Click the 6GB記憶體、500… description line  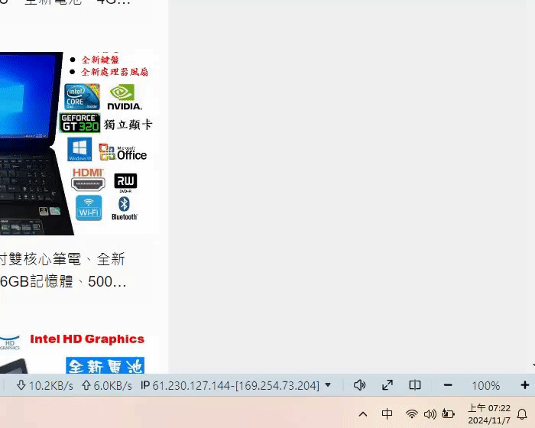[63, 281]
